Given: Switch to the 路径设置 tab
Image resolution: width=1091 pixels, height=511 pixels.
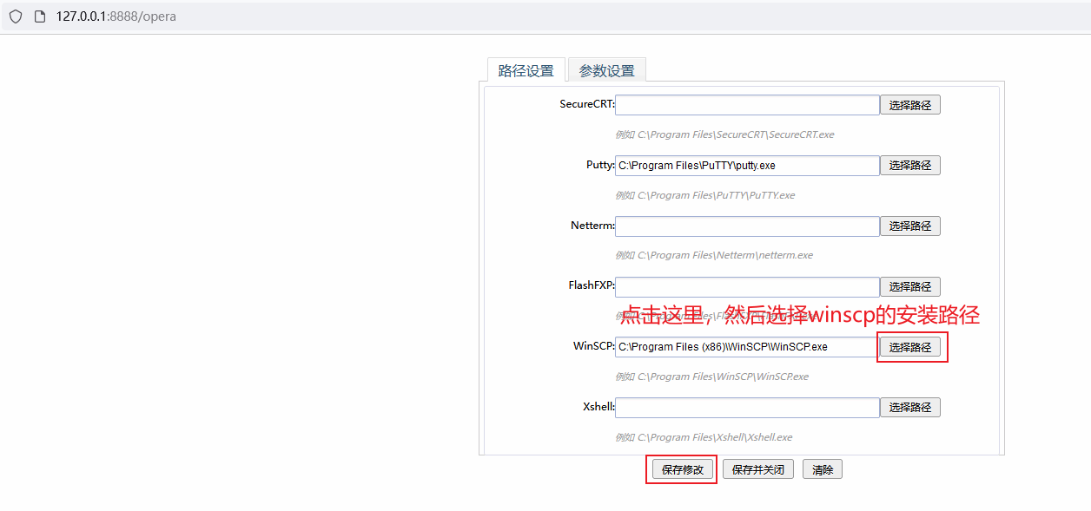Looking at the screenshot, I should tap(526, 71).
